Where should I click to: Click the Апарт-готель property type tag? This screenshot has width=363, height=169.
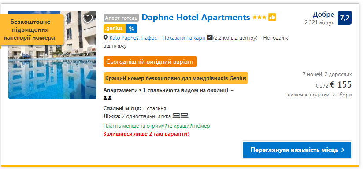tap(121, 18)
